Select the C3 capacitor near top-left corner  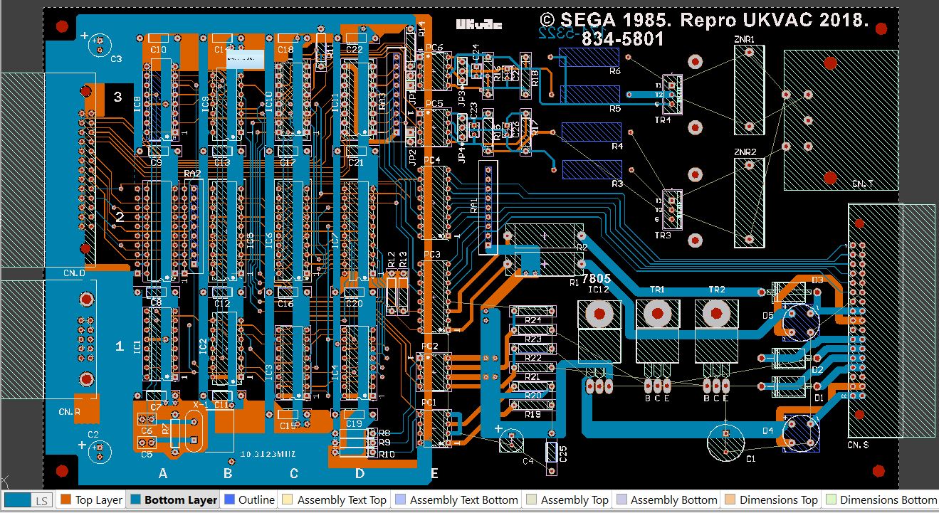point(100,45)
